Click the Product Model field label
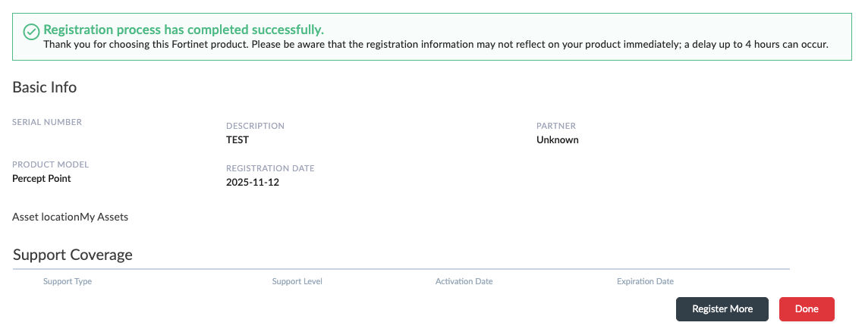The height and width of the screenshot is (335, 865). coord(50,164)
